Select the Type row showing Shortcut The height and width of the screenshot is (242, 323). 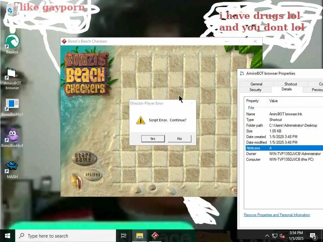point(284,120)
